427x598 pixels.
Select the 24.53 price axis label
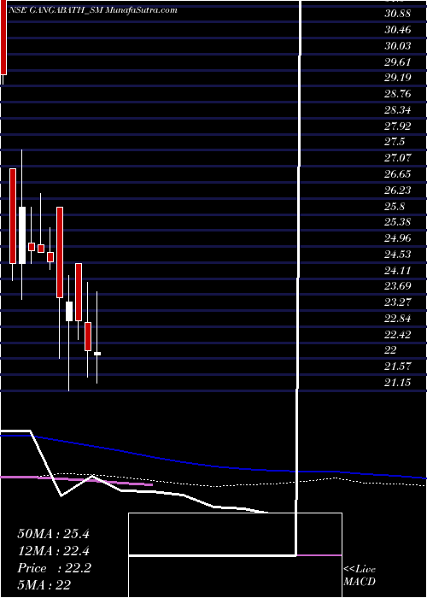(x=398, y=254)
